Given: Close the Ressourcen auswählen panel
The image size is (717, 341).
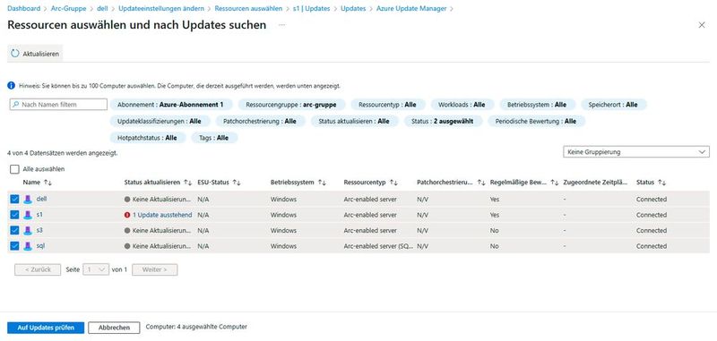Looking at the screenshot, I should (702, 25).
